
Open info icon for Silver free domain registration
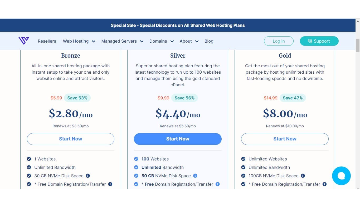click(x=217, y=184)
